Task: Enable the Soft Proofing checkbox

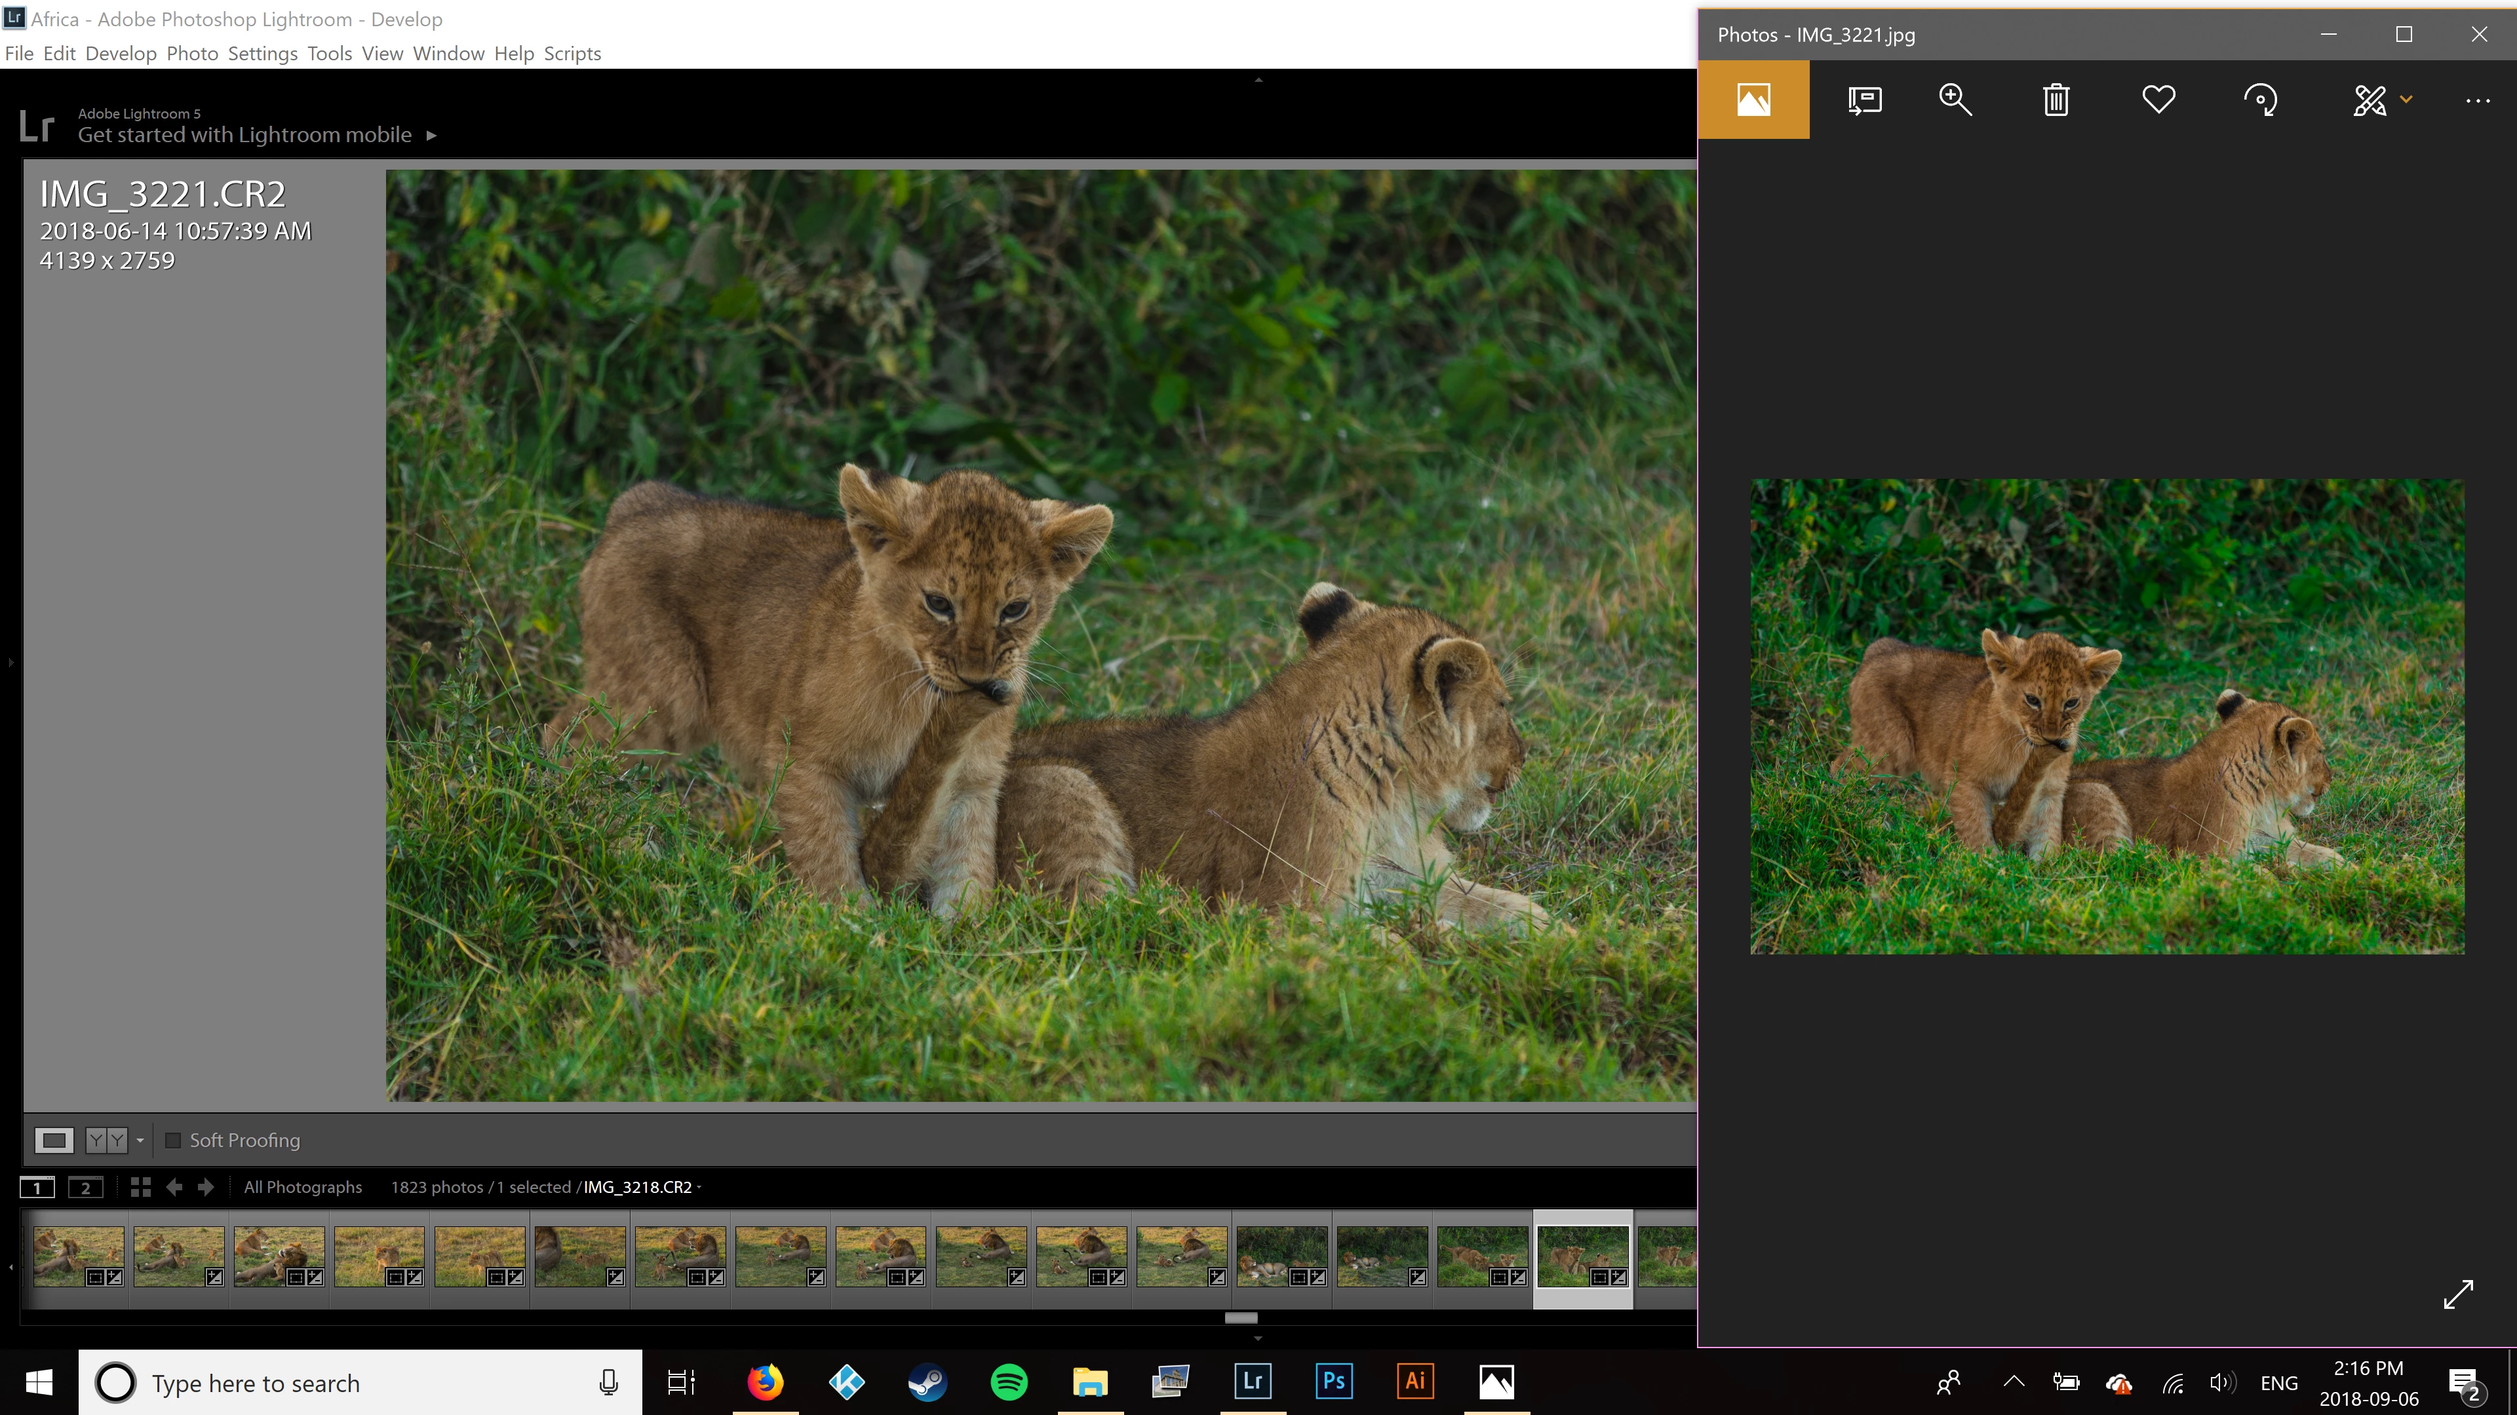Action: 173,1140
